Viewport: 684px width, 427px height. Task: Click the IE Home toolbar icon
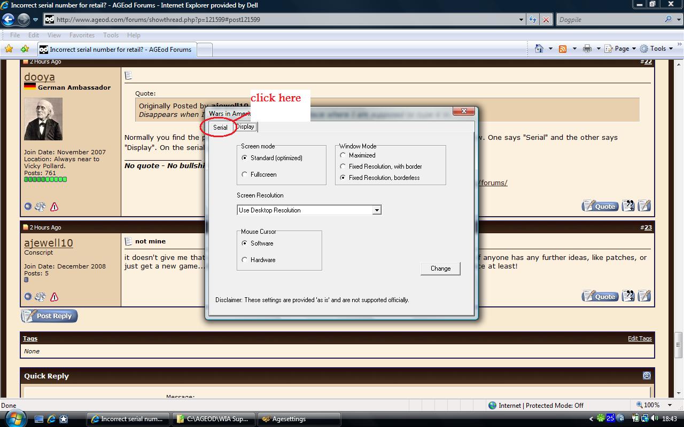(x=539, y=49)
